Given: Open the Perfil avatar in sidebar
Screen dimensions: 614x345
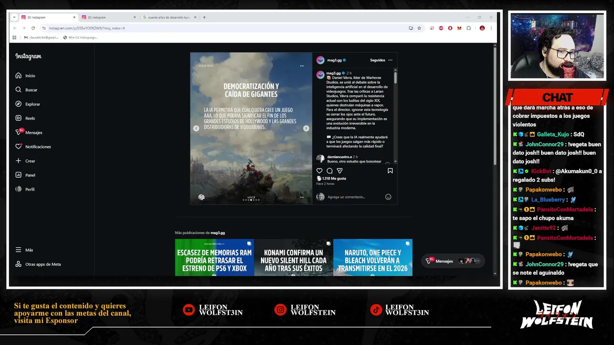Looking at the screenshot, I should point(18,189).
